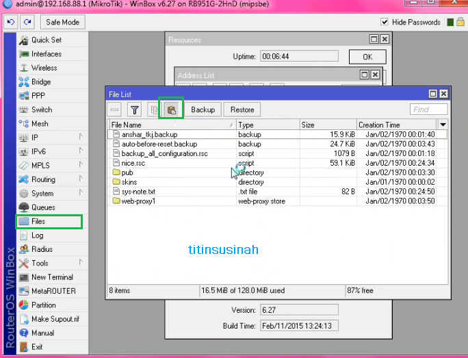Sort by Creation Time column header

pos(397,125)
